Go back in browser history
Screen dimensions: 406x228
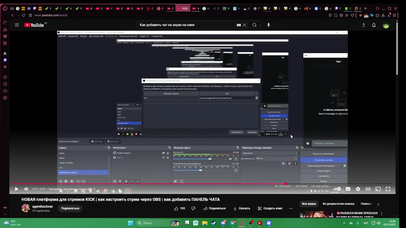12,15
